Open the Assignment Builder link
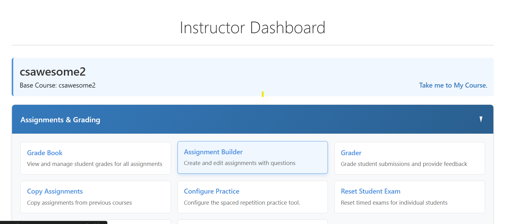This screenshot has width=506, height=224. tap(213, 152)
